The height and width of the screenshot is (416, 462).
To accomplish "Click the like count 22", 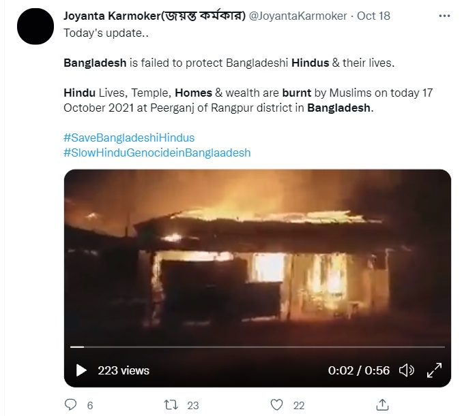I will click(298, 405).
